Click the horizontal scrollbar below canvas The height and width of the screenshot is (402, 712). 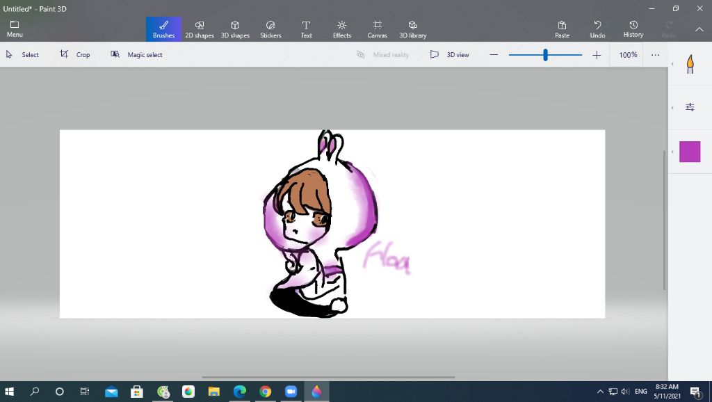tap(328, 377)
